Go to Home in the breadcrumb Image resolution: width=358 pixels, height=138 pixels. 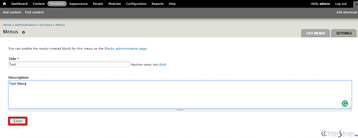7,25
